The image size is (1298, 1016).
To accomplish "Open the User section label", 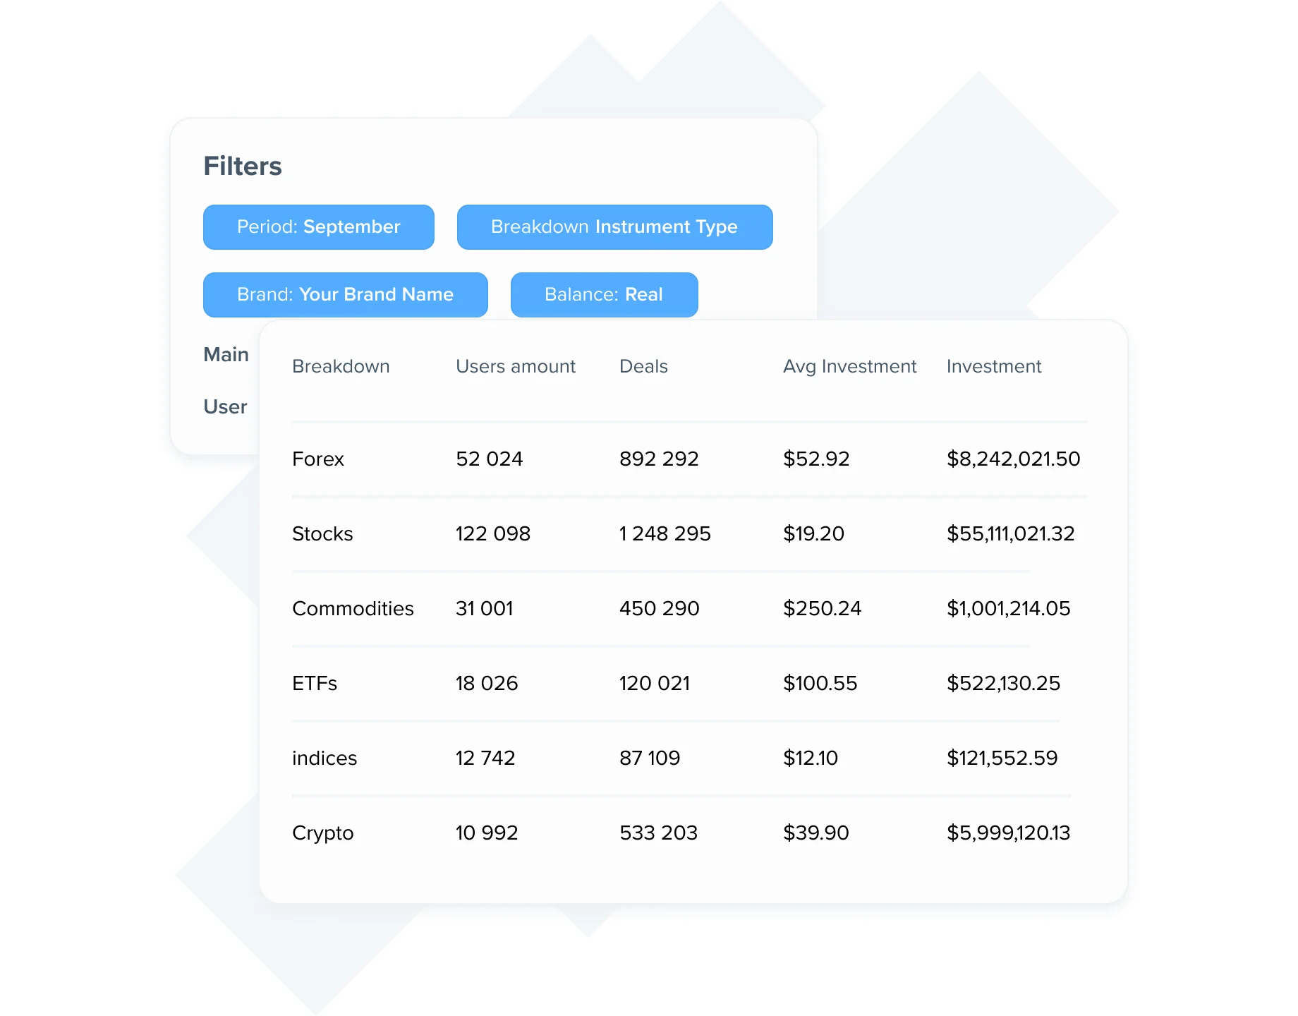I will pyautogui.click(x=225, y=406).
